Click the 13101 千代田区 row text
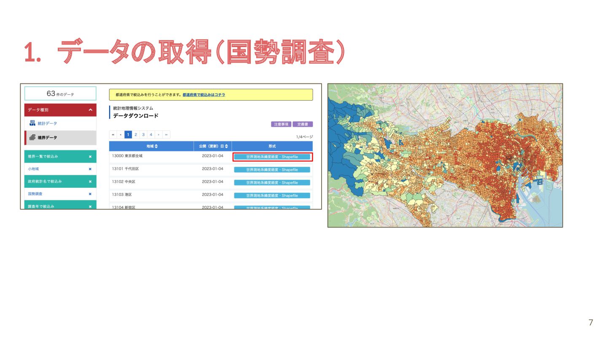 click(x=125, y=169)
